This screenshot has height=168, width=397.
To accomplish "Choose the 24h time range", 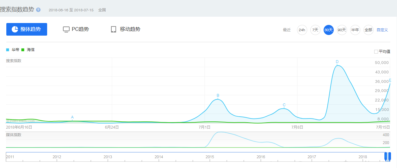I will [x=302, y=30].
